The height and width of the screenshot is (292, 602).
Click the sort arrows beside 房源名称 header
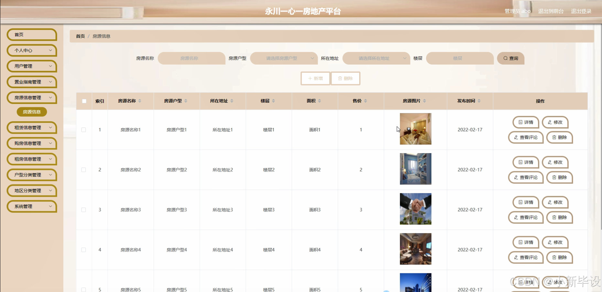tap(140, 101)
